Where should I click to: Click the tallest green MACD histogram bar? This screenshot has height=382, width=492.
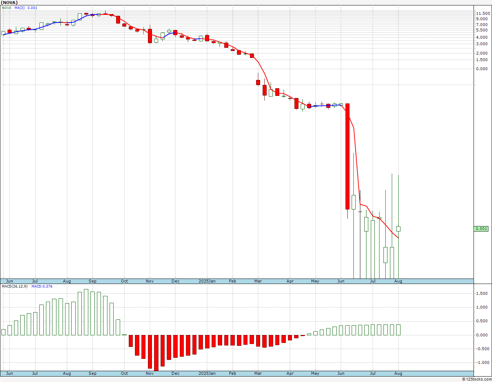pos(86,312)
